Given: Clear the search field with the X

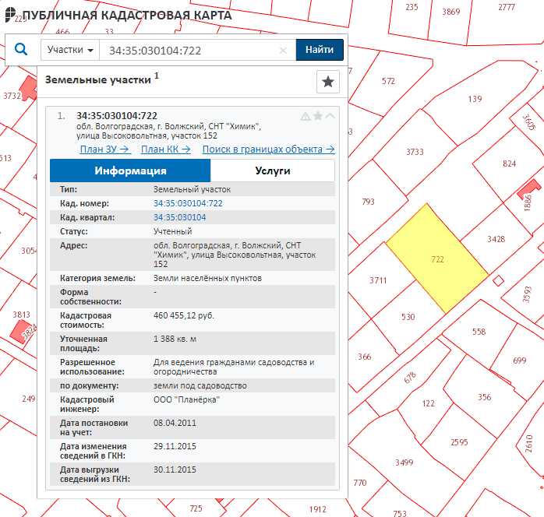Looking at the screenshot, I should [x=283, y=50].
